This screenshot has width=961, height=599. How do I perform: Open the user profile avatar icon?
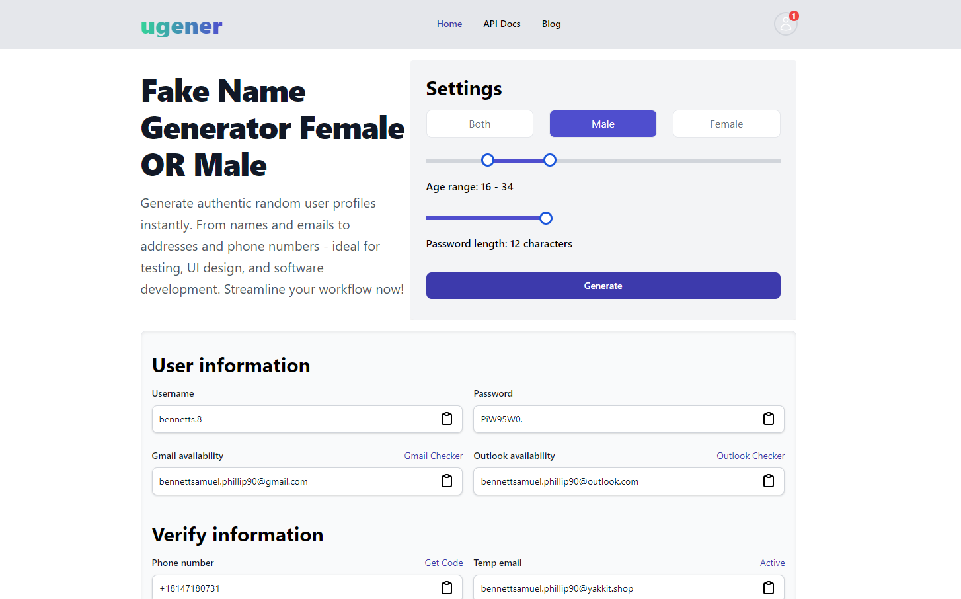tap(785, 24)
